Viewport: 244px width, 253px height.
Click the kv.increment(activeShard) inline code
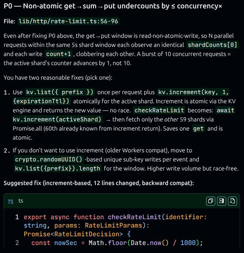pos(58,119)
